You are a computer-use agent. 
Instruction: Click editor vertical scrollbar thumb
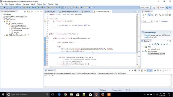(x=137, y=34)
